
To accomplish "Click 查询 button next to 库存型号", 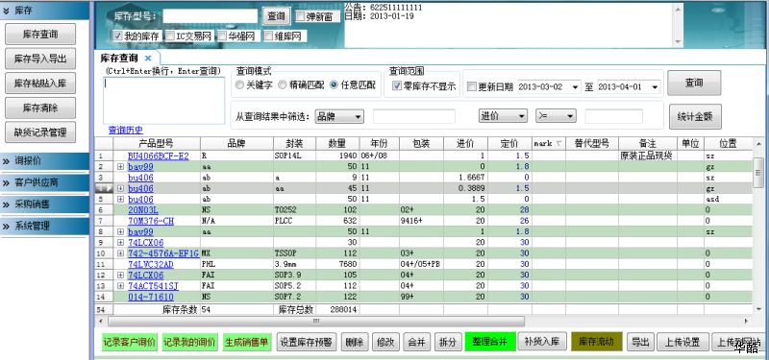I will coord(276,16).
